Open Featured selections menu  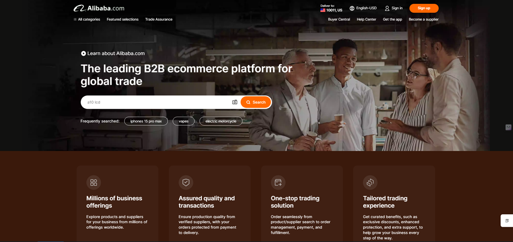tap(123, 19)
